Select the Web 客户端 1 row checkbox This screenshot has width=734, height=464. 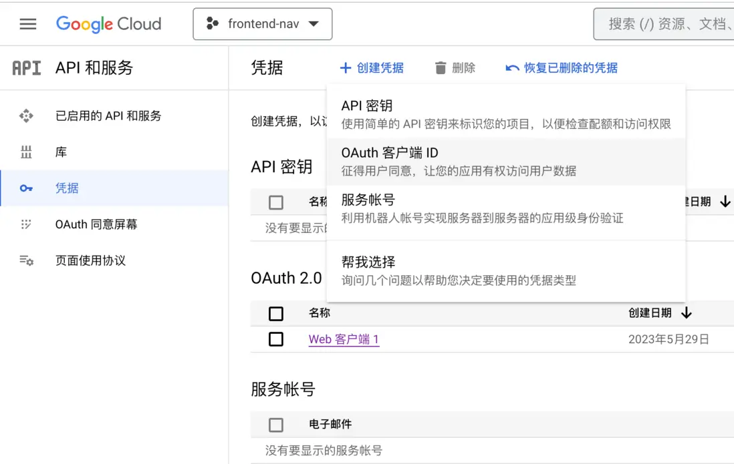[x=276, y=338]
